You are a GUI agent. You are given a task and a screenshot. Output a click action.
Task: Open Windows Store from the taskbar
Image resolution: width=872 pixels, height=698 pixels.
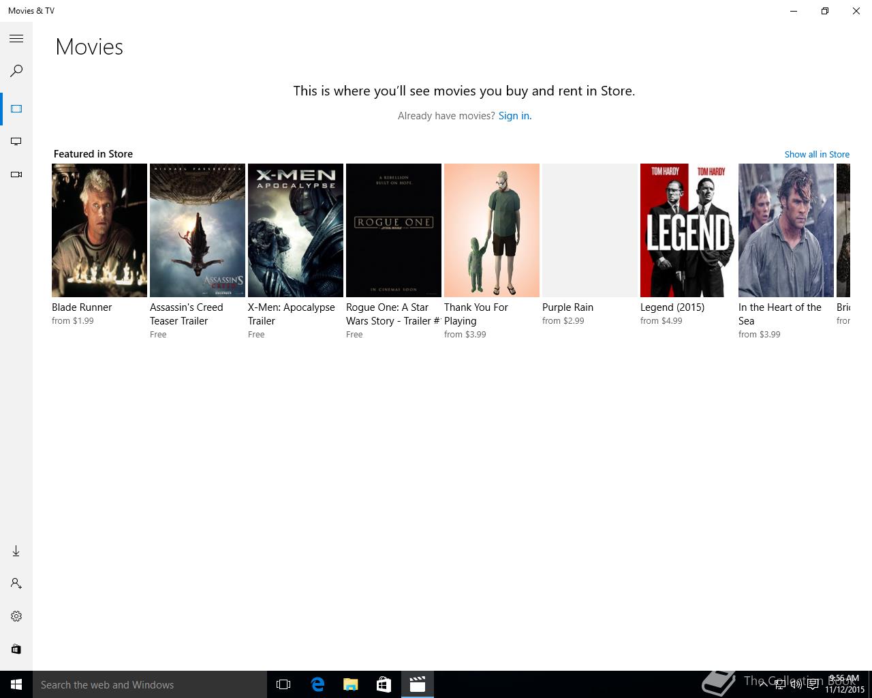click(384, 684)
